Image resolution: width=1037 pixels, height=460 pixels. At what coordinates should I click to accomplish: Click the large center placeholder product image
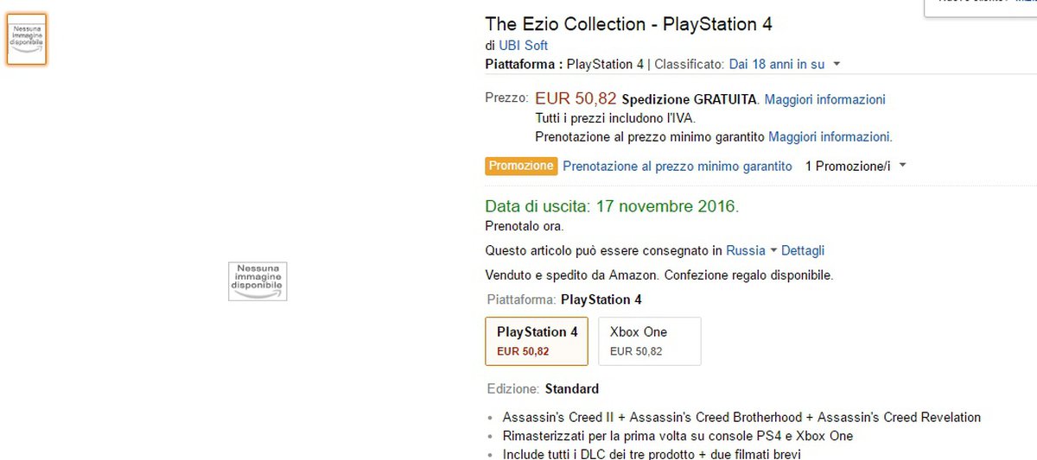click(258, 281)
